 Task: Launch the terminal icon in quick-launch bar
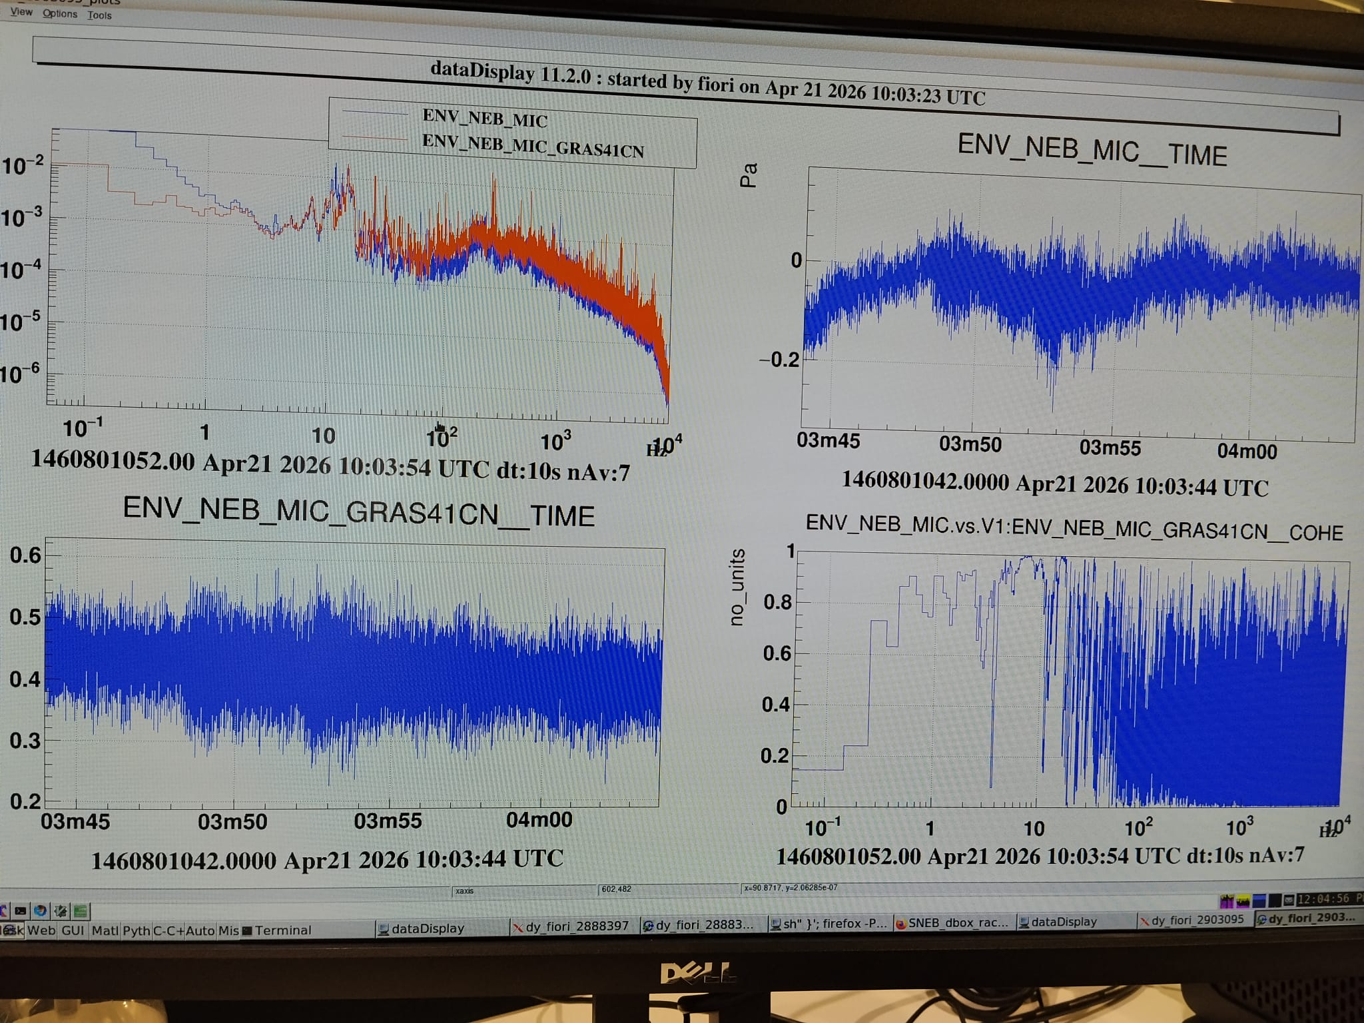(21, 910)
